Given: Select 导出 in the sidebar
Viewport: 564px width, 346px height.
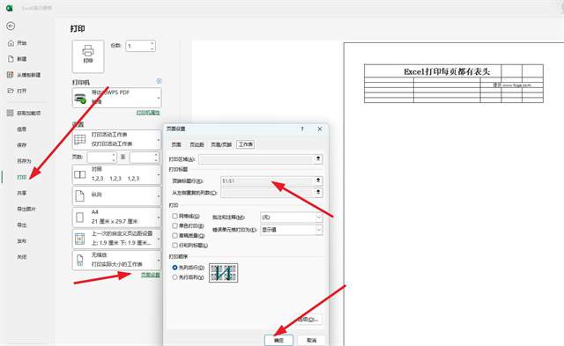Looking at the screenshot, I should 22,225.
